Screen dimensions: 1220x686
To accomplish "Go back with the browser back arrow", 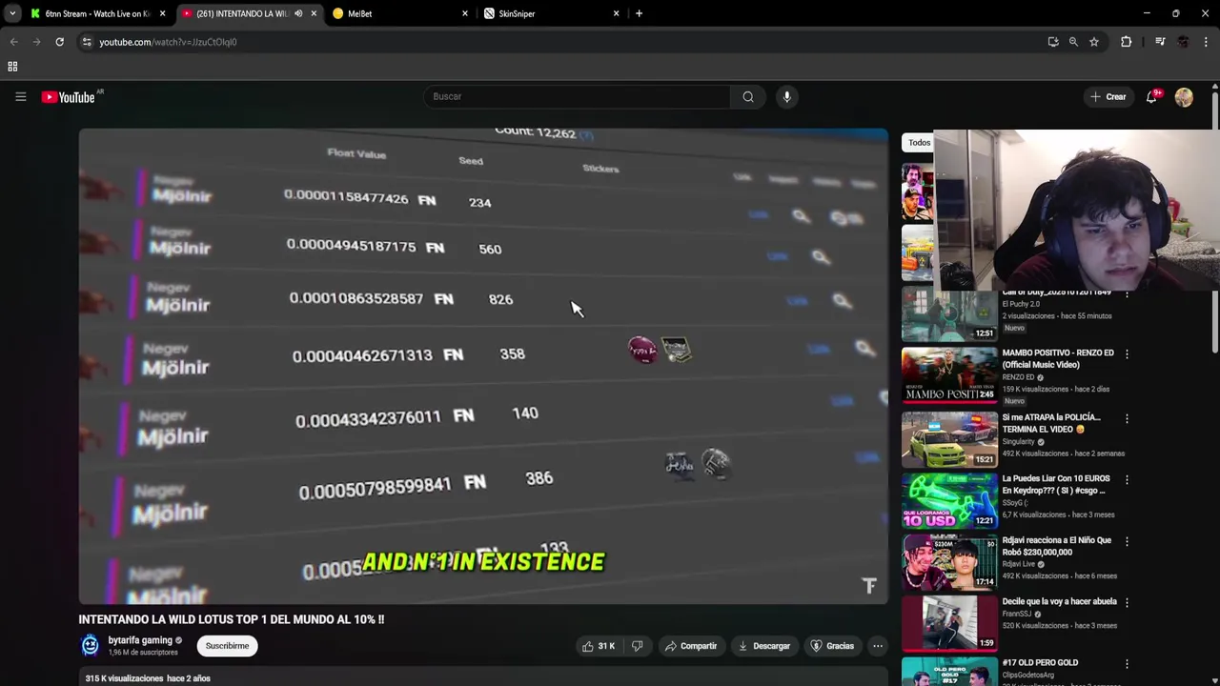I will coord(13,42).
